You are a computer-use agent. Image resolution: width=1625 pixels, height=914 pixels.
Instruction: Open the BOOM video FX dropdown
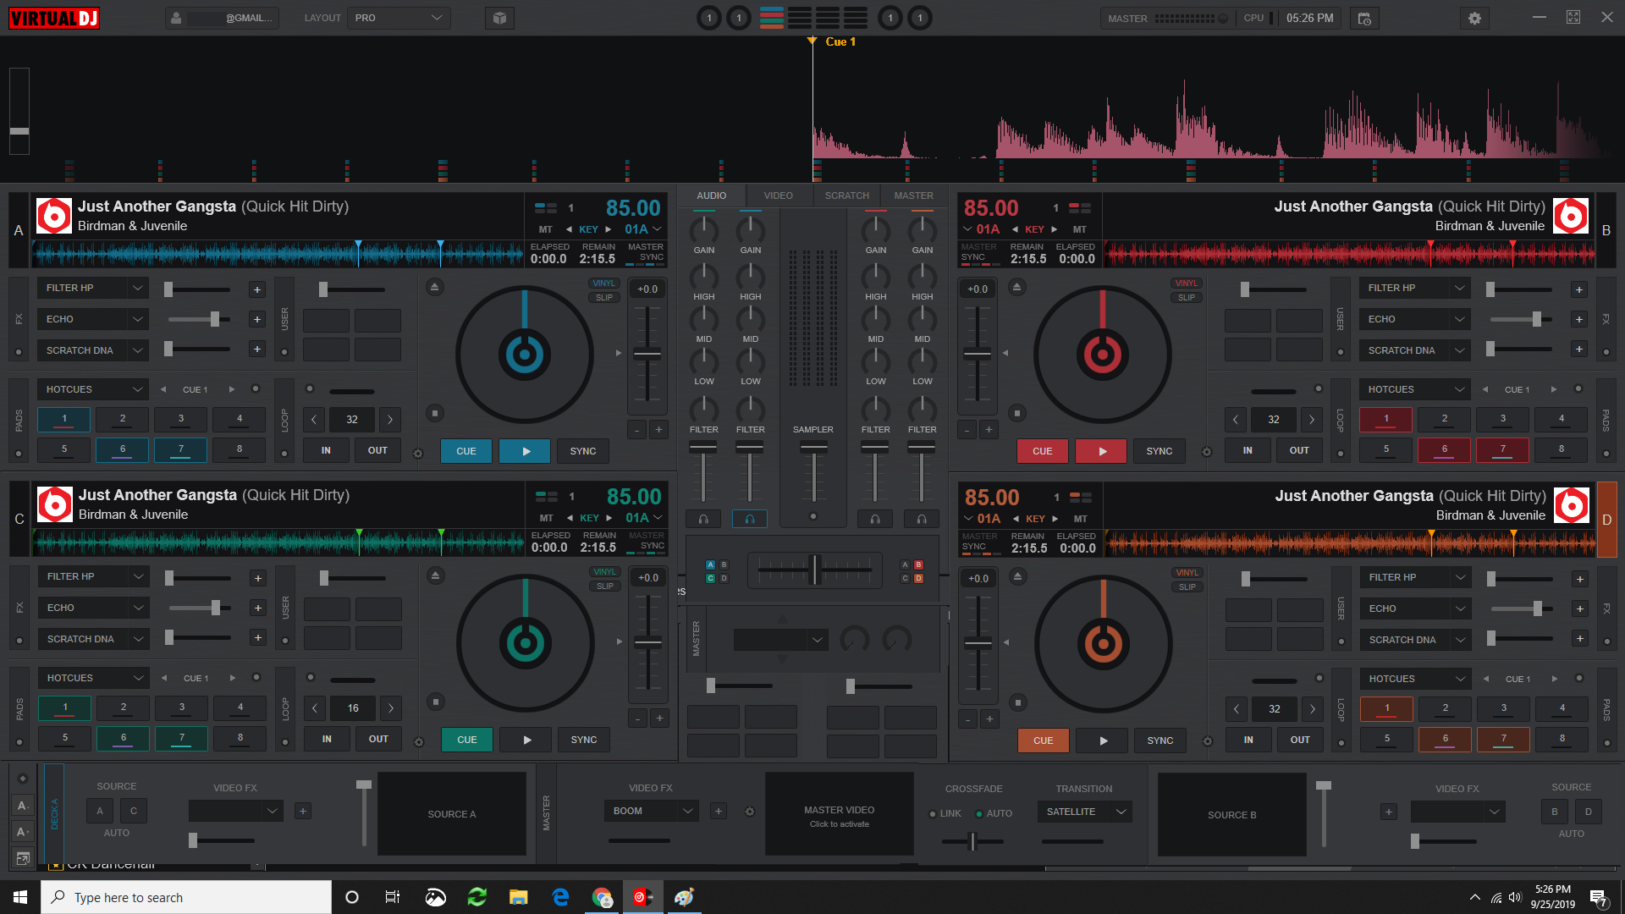651,811
